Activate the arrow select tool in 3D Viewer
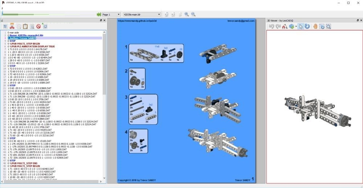The height and width of the screenshot is (188, 363). (x=301, y=26)
